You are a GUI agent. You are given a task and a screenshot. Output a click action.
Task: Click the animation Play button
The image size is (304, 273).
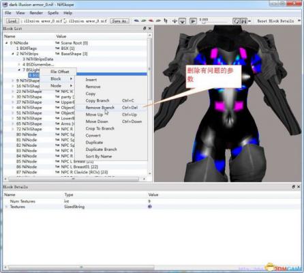click(x=193, y=21)
